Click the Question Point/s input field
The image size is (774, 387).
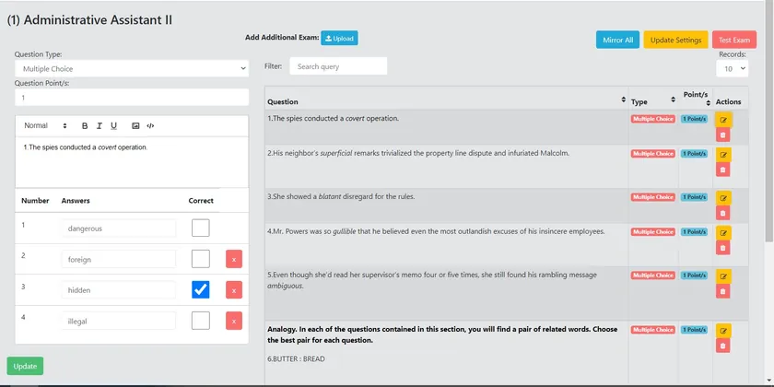132,98
